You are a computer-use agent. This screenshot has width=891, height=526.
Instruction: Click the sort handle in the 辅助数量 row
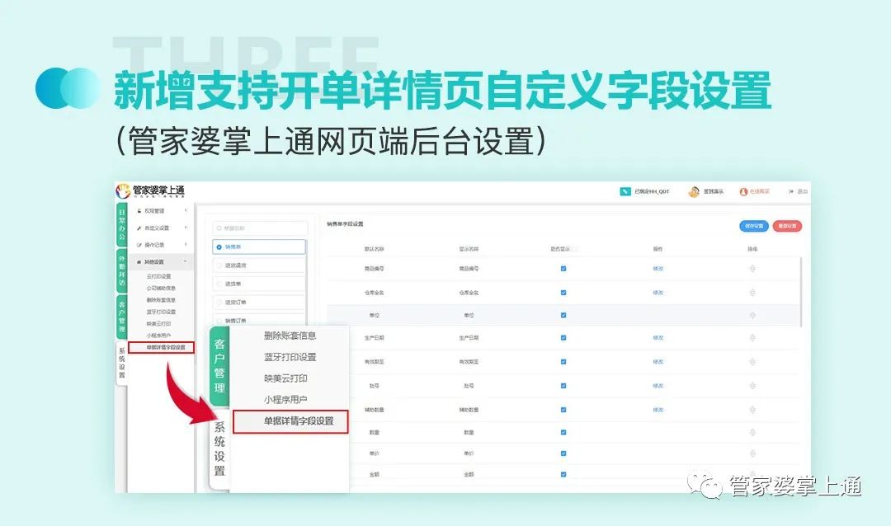752,410
